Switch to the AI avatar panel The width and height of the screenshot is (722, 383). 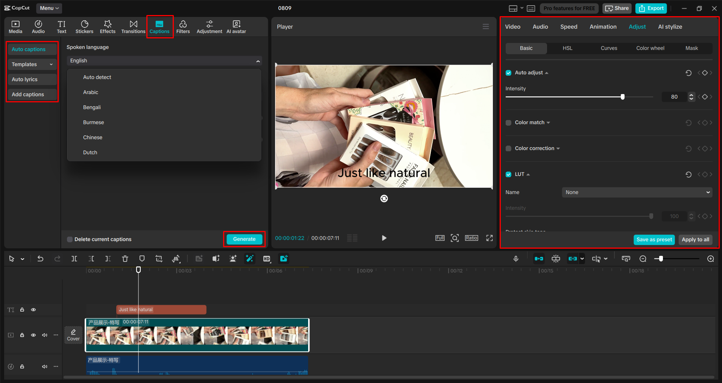click(236, 26)
